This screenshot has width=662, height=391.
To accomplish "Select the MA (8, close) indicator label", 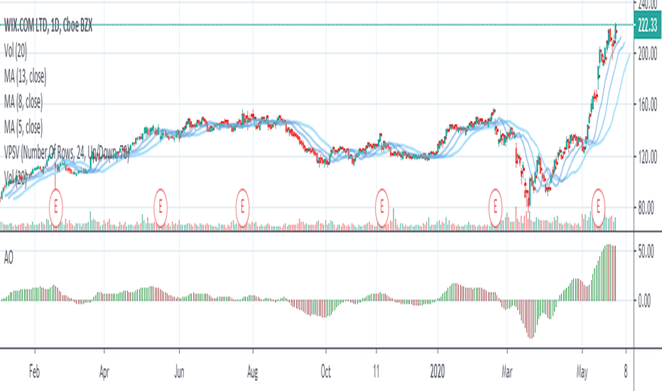I will [23, 102].
